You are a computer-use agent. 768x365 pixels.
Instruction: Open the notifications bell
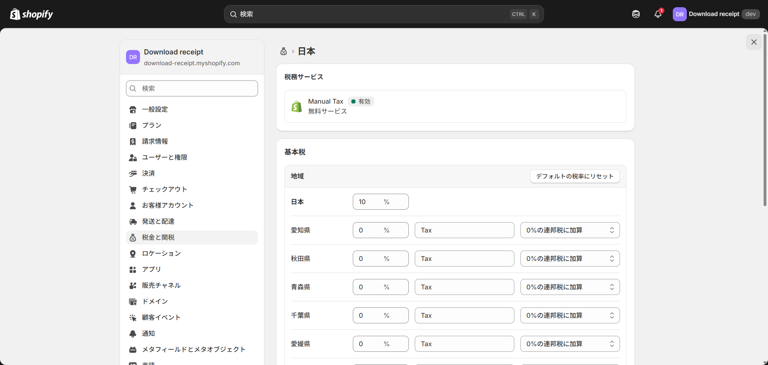click(658, 14)
